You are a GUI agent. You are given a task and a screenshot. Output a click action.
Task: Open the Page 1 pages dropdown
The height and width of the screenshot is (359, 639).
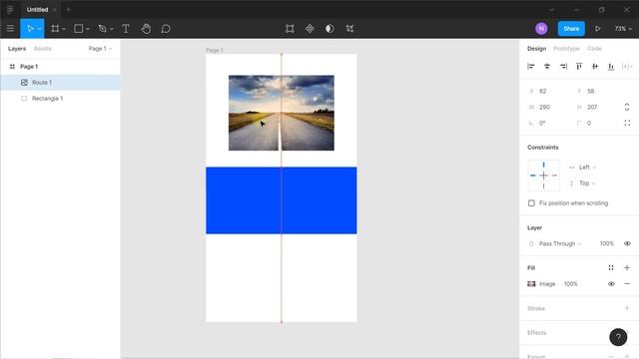100,49
